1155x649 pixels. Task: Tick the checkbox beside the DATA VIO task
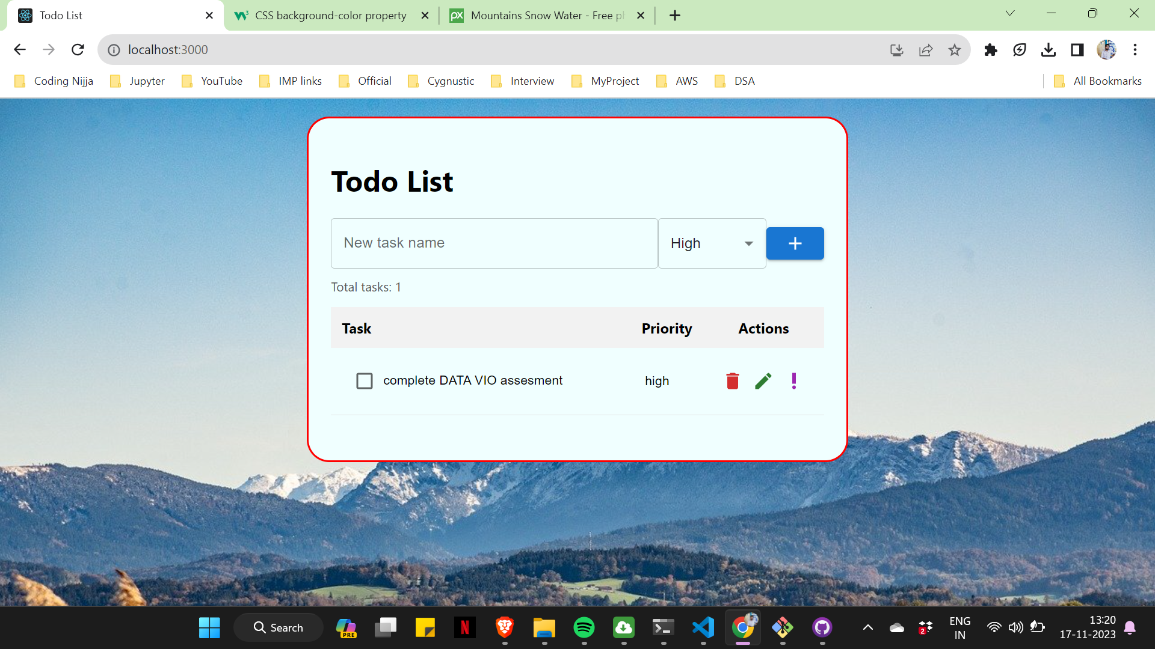click(x=365, y=380)
